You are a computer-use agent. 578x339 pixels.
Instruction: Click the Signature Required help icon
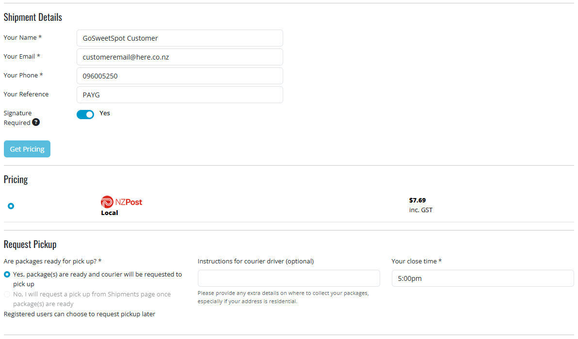point(36,122)
